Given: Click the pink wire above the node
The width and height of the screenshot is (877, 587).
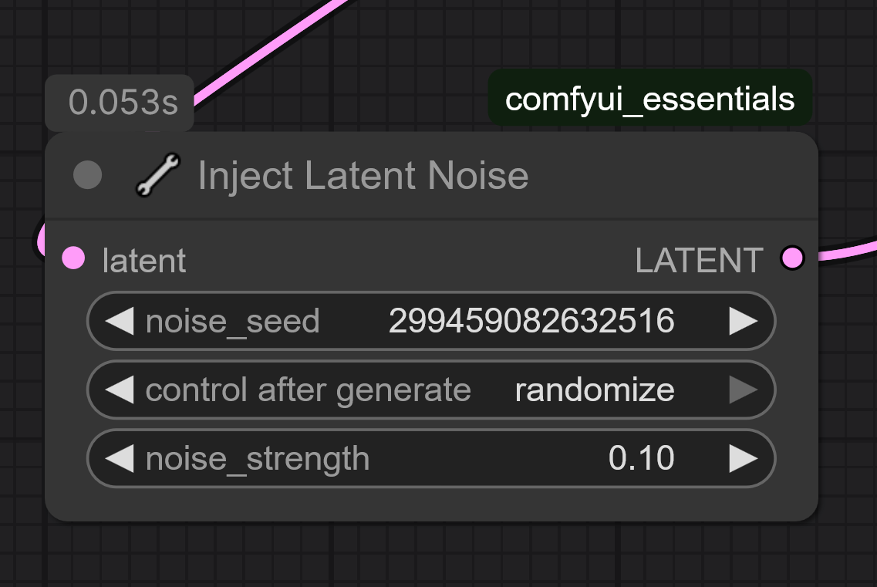Looking at the screenshot, I should pyautogui.click(x=270, y=50).
